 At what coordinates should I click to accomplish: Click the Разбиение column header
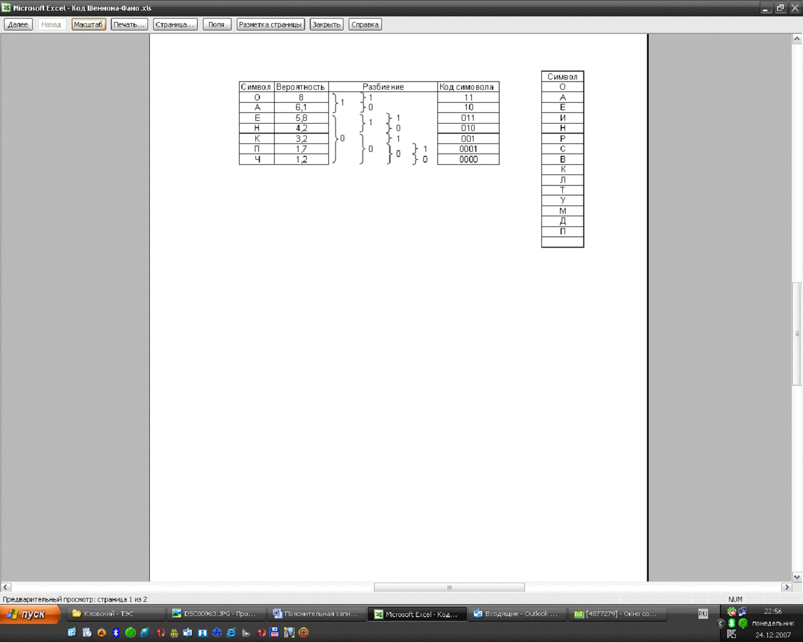(383, 87)
